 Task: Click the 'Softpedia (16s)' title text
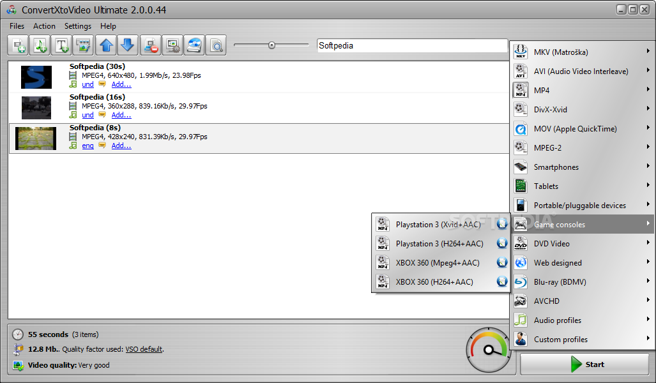point(97,97)
